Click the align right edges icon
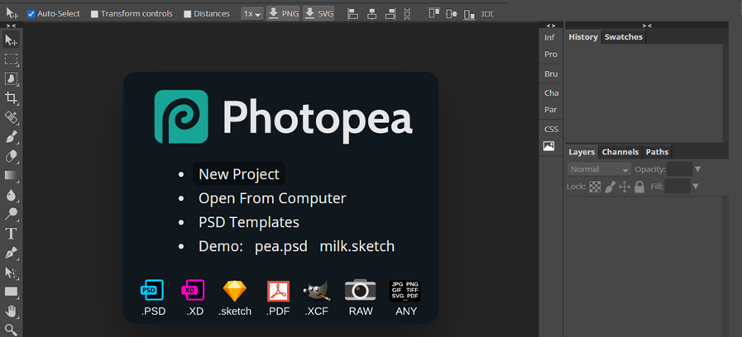742x337 pixels. [390, 14]
